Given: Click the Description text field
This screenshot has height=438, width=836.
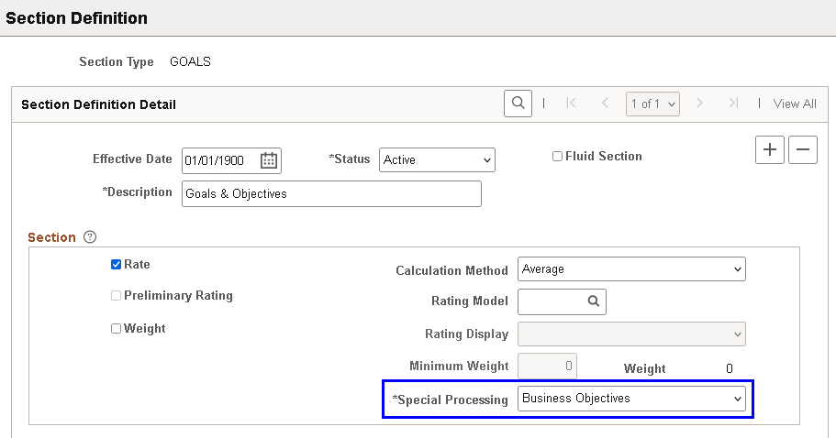Looking at the screenshot, I should pyautogui.click(x=331, y=193).
